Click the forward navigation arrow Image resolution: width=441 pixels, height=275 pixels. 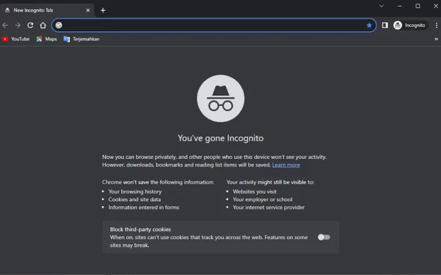[x=18, y=25]
